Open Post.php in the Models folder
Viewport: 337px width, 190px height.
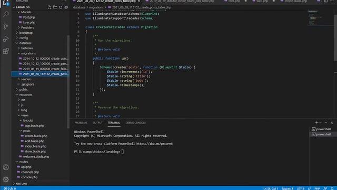pyautogui.click(x=29, y=17)
